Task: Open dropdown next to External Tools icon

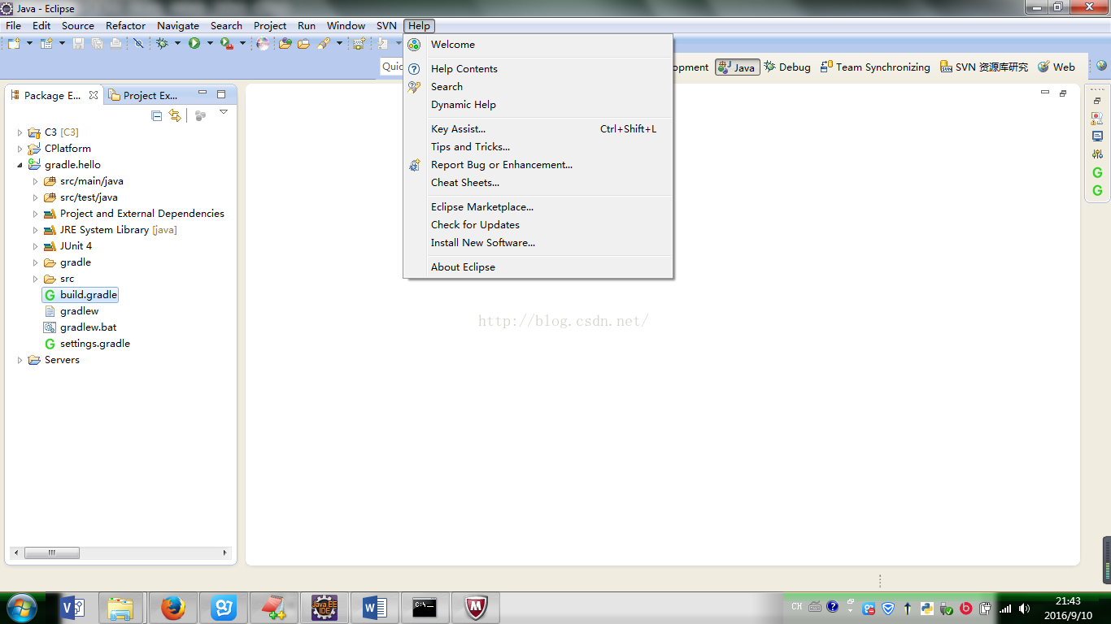Action: pos(242,44)
